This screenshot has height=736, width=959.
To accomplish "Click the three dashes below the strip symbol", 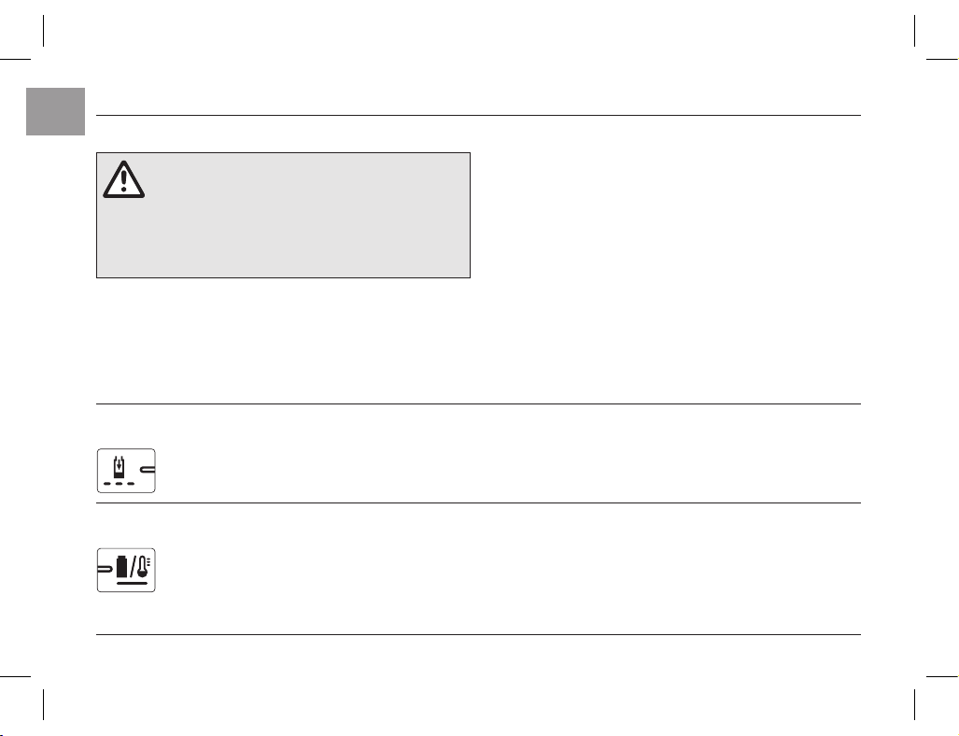I will coord(119,483).
